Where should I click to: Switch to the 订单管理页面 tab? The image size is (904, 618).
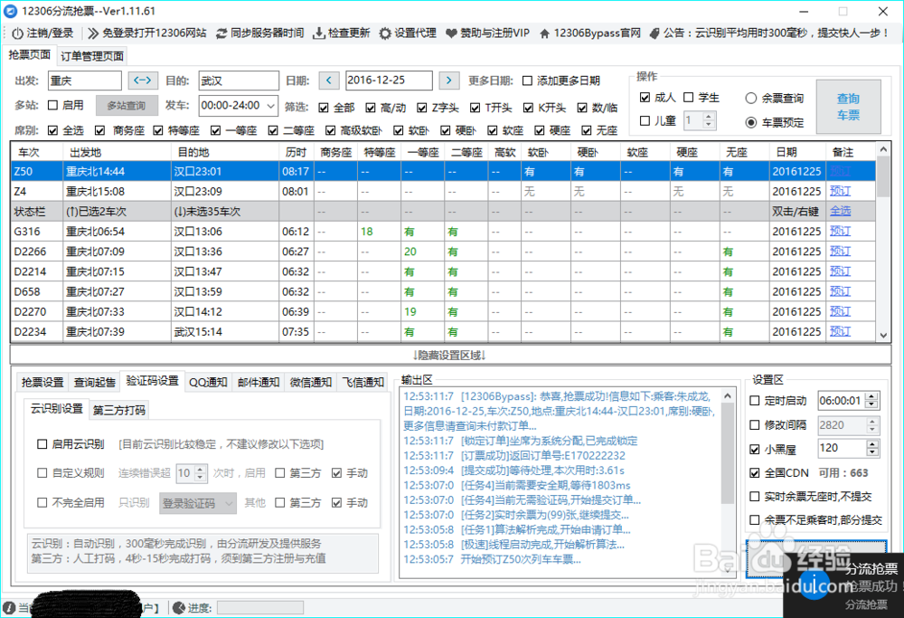[x=90, y=54]
